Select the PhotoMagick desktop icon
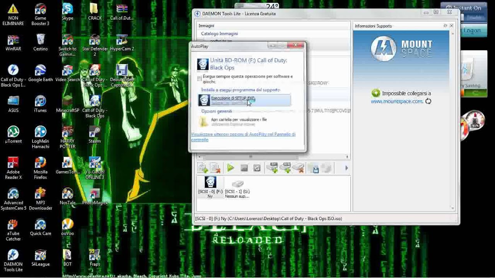 click(x=95, y=196)
